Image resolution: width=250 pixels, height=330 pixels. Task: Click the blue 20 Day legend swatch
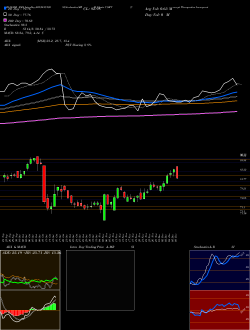5,8
